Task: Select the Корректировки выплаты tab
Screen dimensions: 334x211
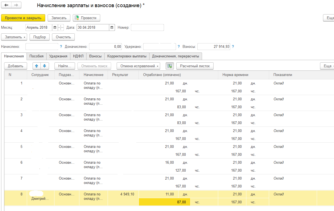Action: (x=127, y=56)
